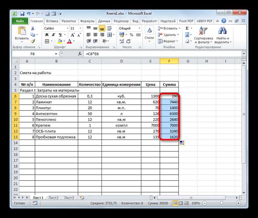
Task: Click the Zoom In plus button
Action: tap(238, 203)
